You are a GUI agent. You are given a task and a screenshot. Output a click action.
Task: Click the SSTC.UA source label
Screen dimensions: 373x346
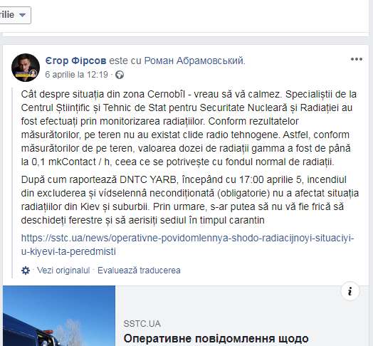pos(142,324)
